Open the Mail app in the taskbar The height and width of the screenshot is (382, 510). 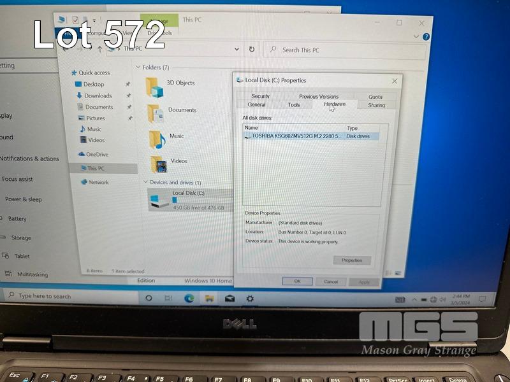[229, 298]
